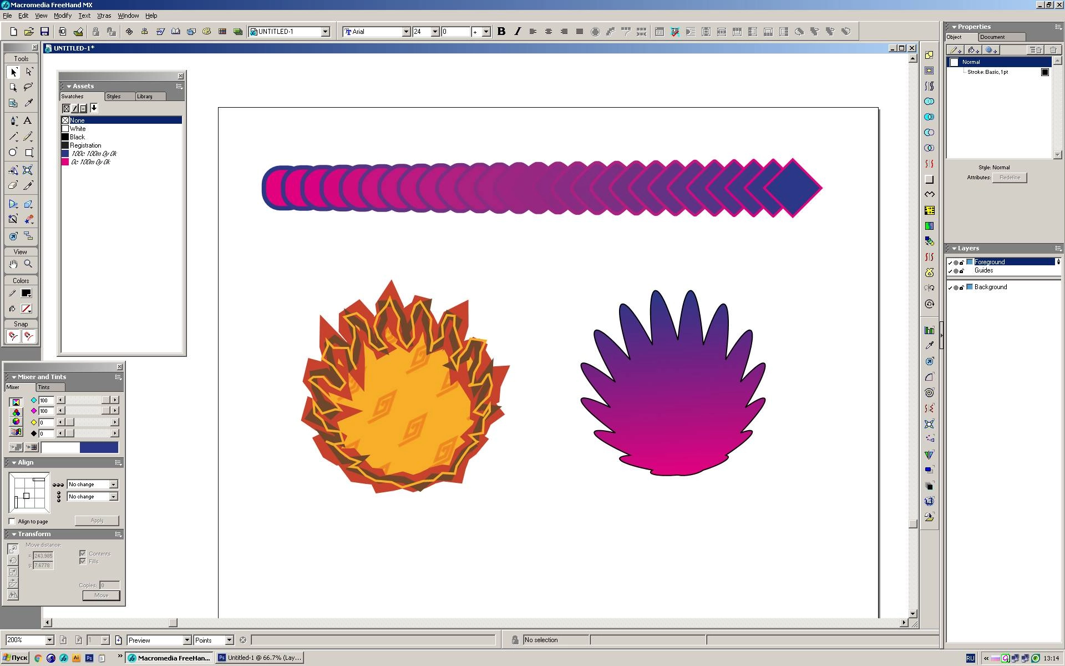The height and width of the screenshot is (666, 1065).
Task: Select the Hand tool
Action: (13, 264)
